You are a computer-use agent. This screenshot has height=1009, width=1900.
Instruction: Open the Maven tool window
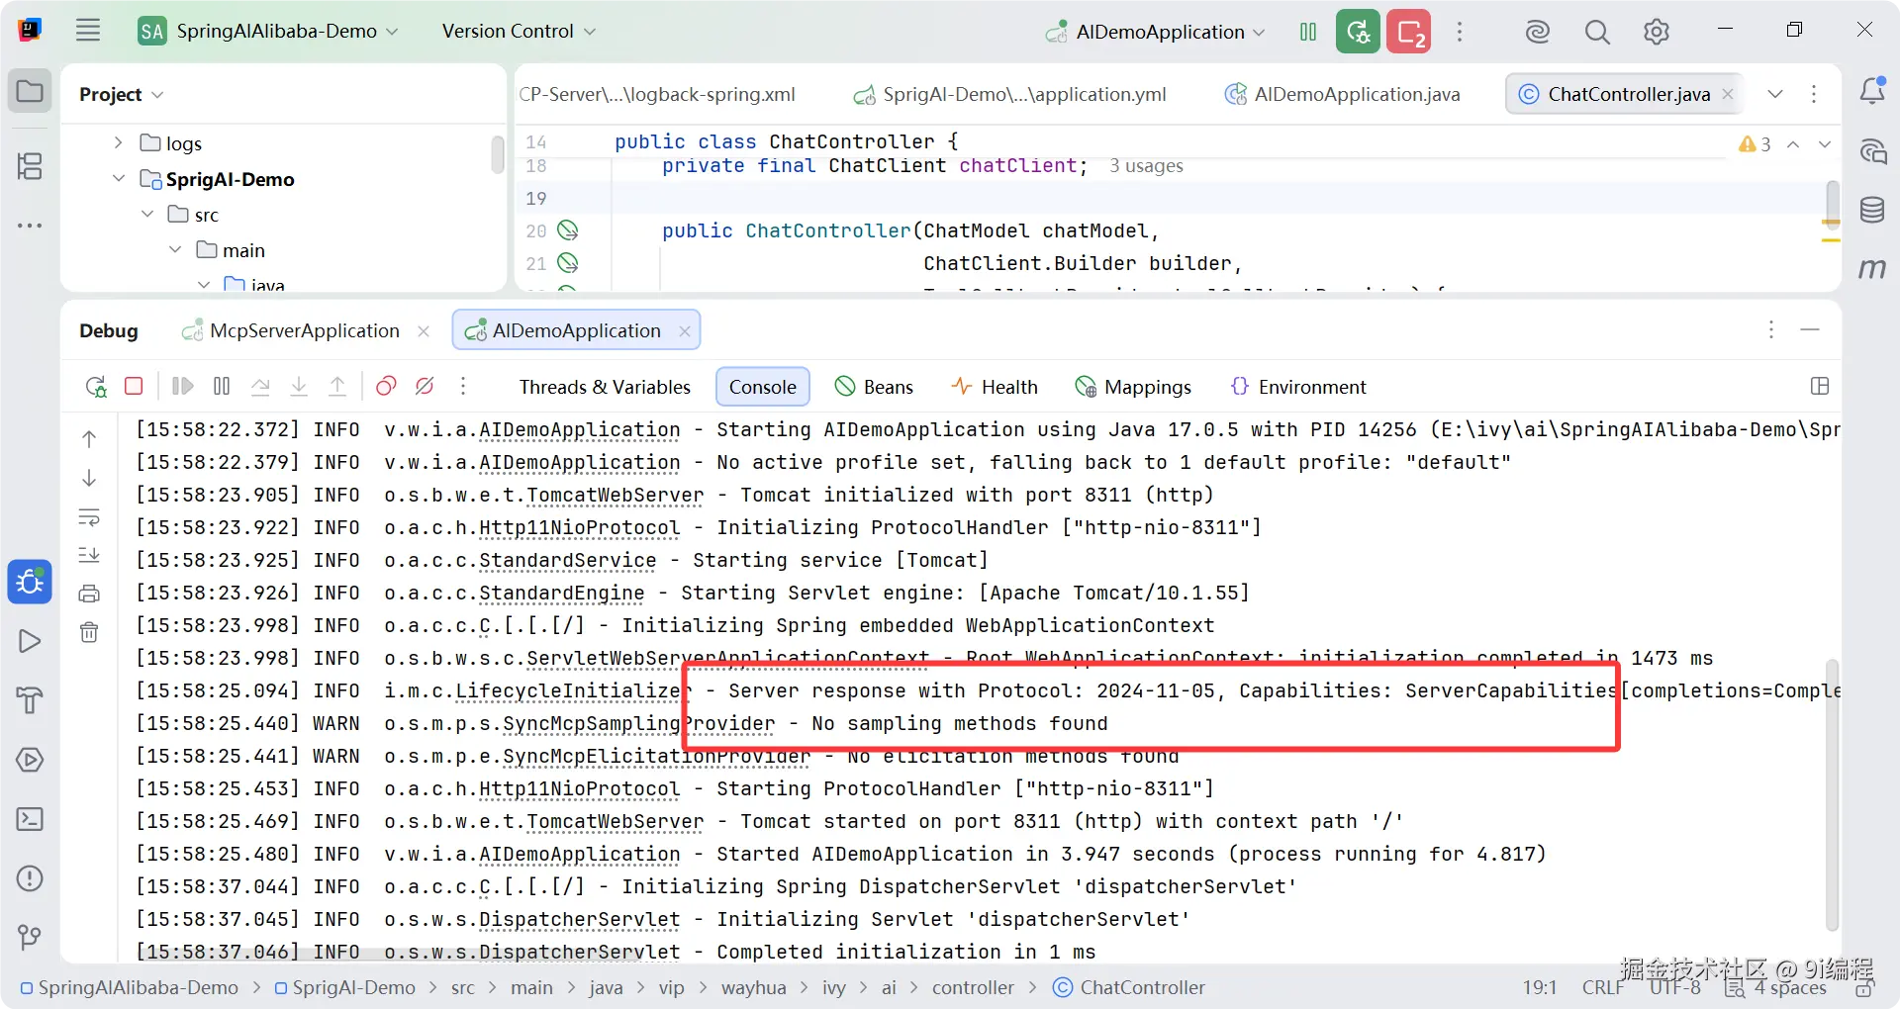click(x=1872, y=268)
